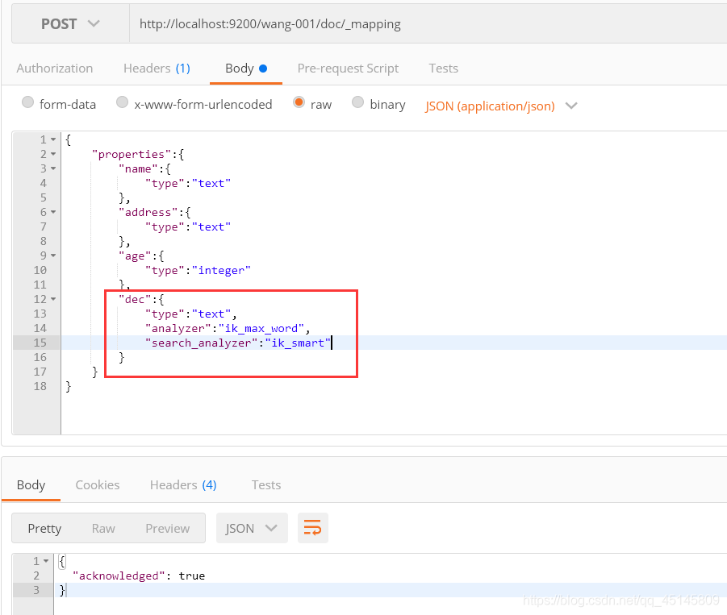Select the binary body option
727x615 pixels.
[x=358, y=103]
